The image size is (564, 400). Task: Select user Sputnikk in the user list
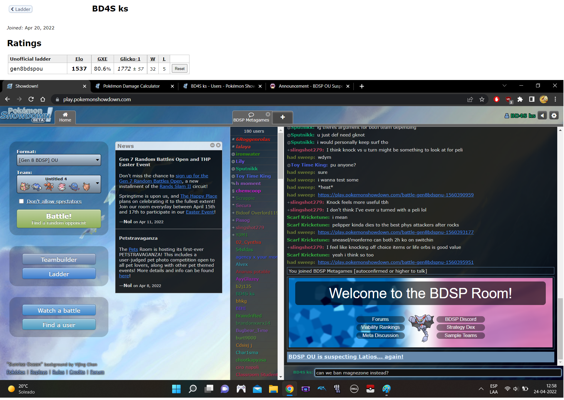[x=246, y=169]
